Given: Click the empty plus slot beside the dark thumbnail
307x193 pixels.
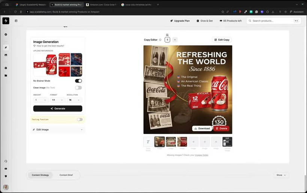Looking at the screenshot, I should [216, 142].
